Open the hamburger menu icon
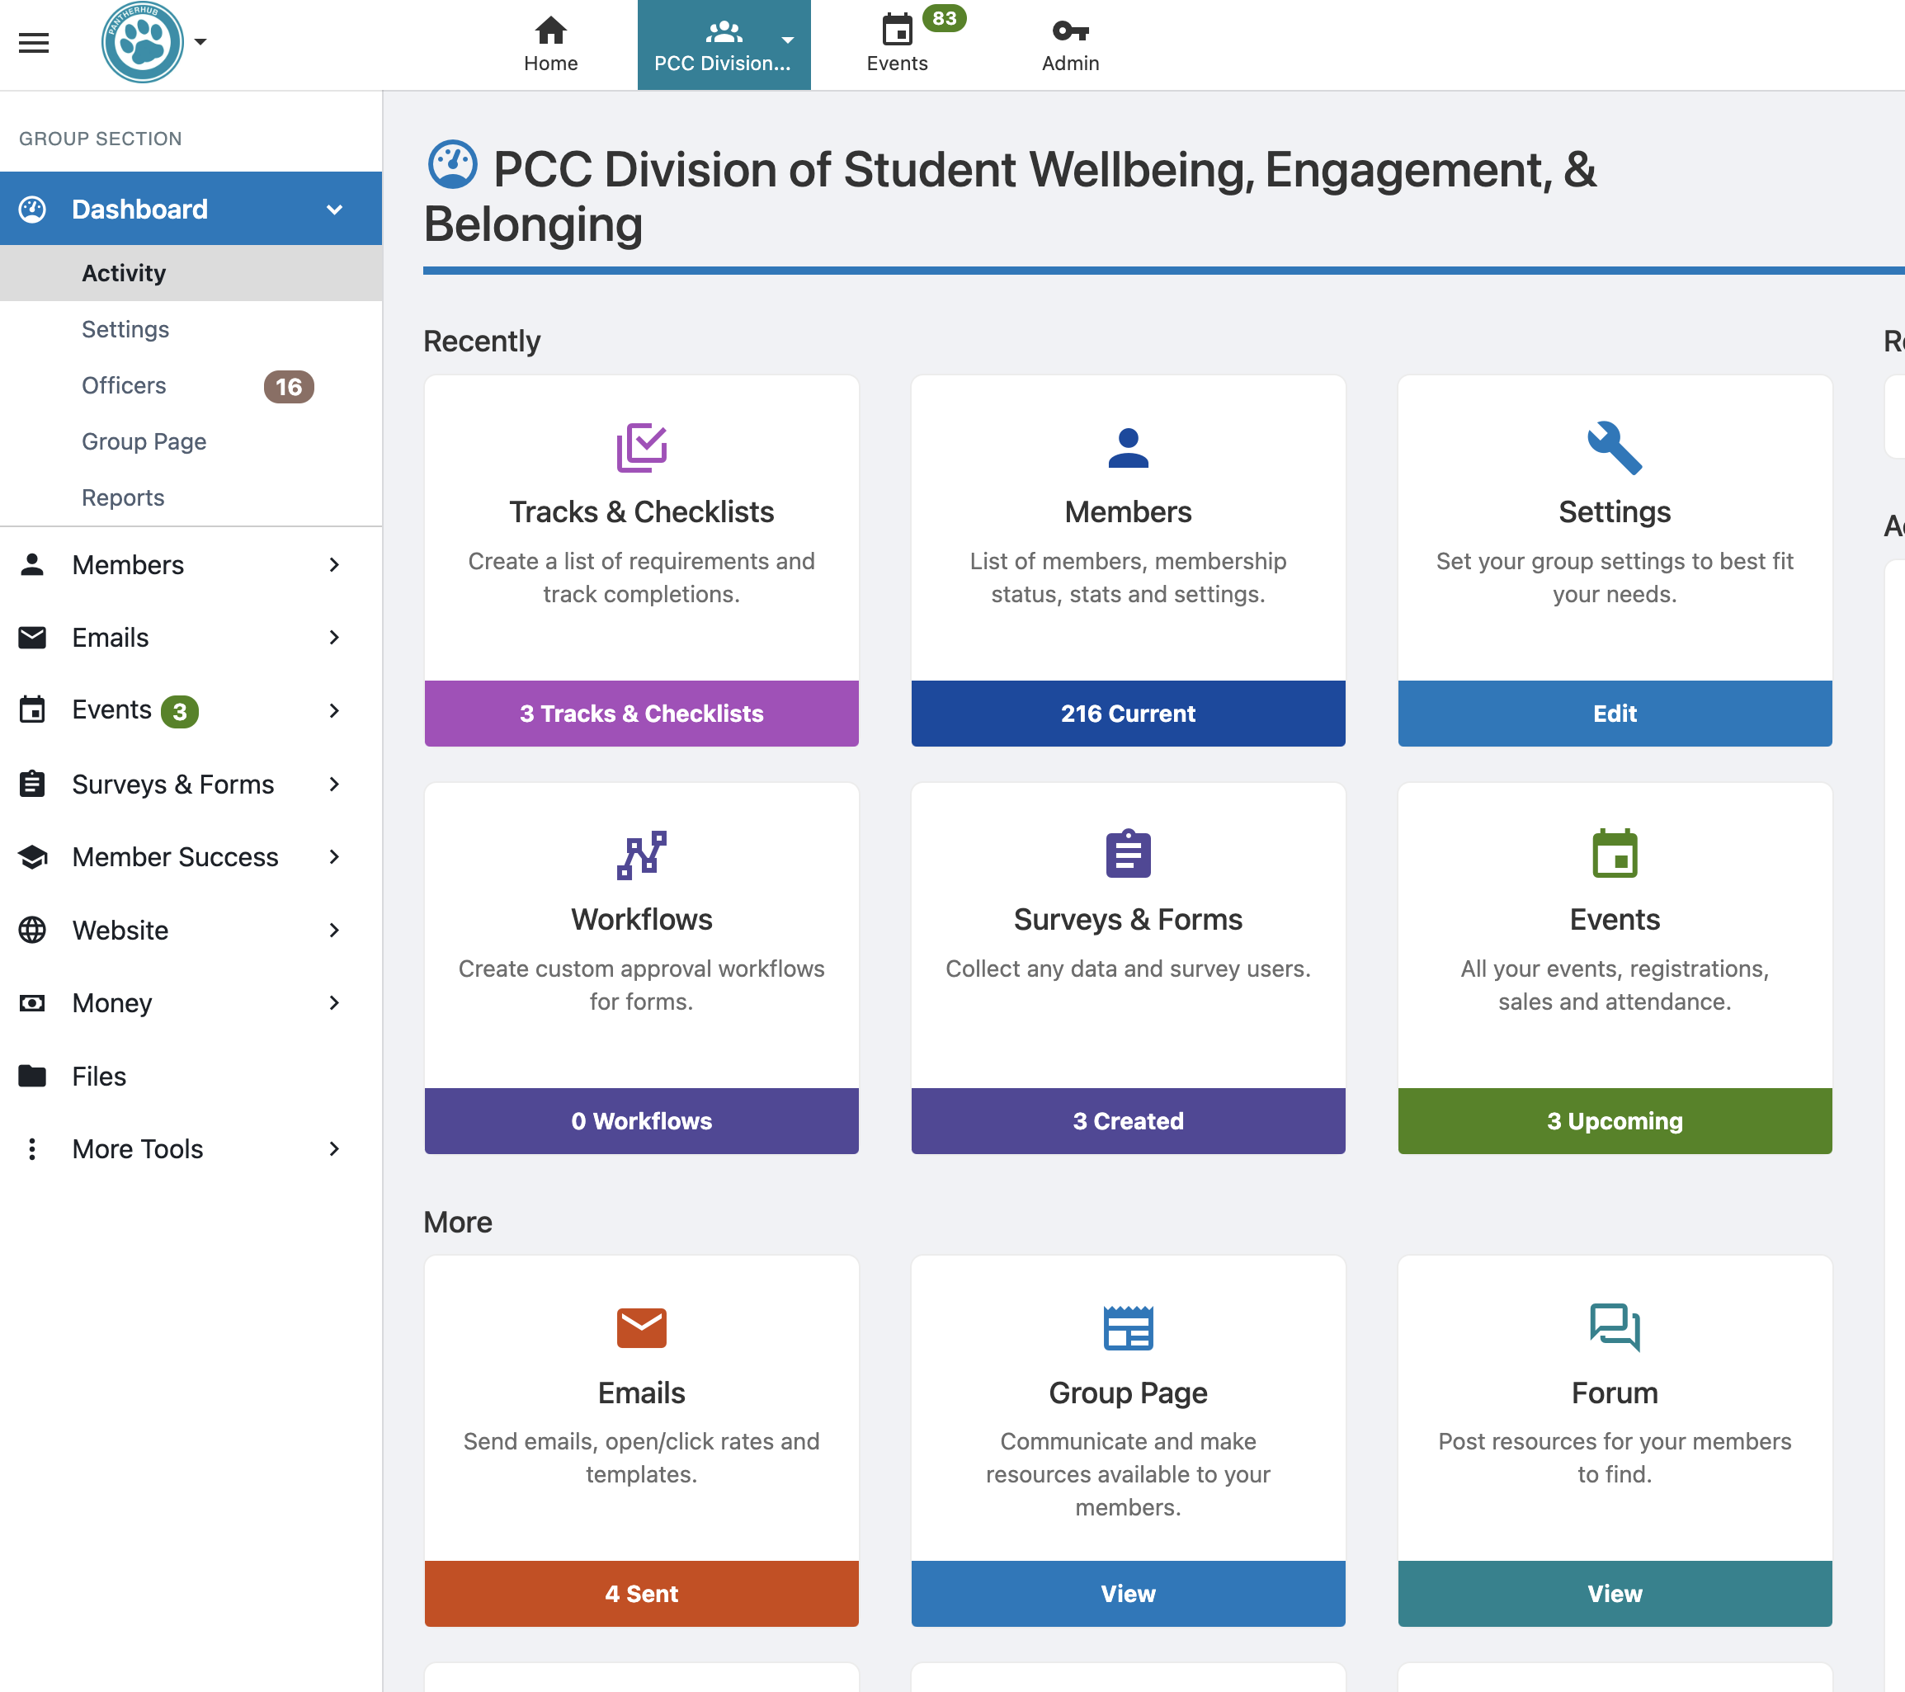 34,43
